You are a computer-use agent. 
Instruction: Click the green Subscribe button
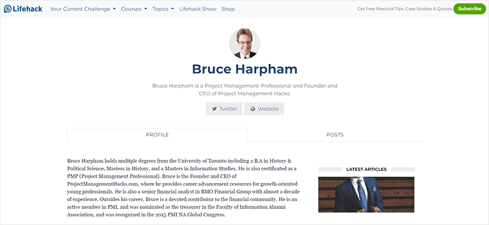[x=469, y=9]
